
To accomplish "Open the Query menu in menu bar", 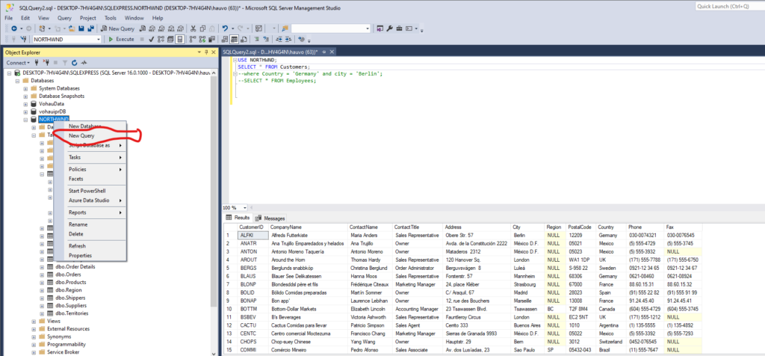I will [64, 18].
